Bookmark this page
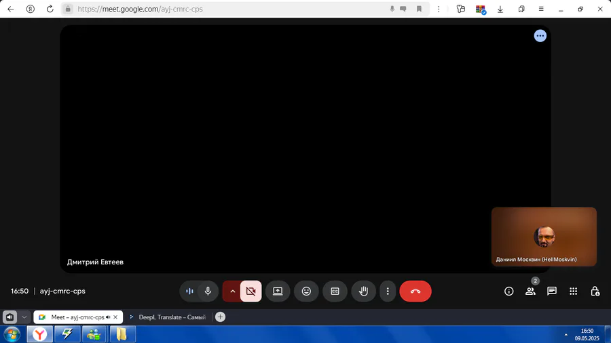Screen dimensions: 611x343 click(x=419, y=9)
